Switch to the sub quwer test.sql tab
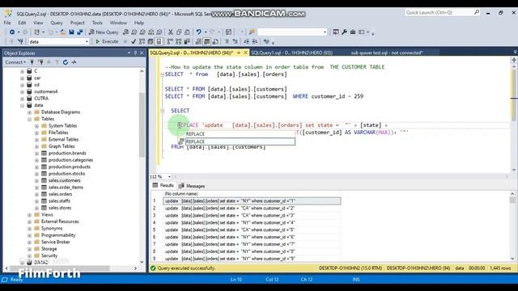 click(x=387, y=53)
